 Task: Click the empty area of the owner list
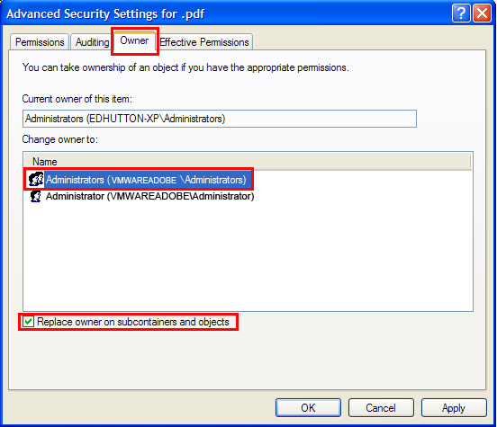(x=248, y=256)
